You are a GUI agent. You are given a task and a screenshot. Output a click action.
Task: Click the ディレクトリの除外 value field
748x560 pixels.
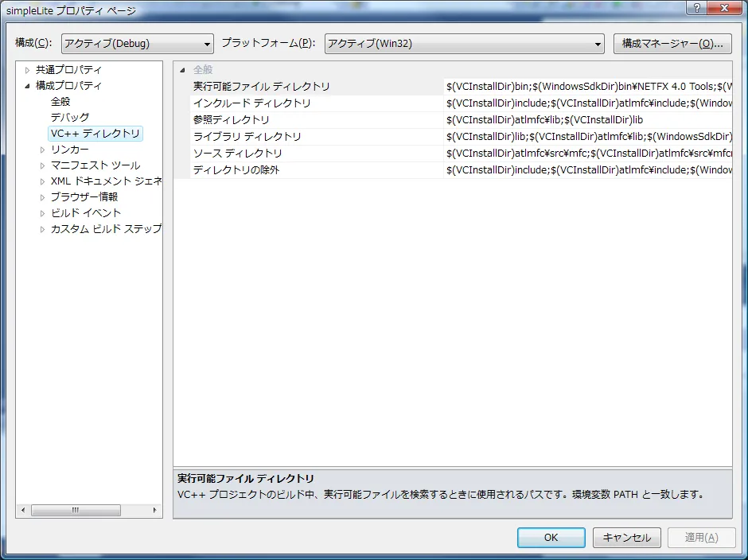pos(588,169)
